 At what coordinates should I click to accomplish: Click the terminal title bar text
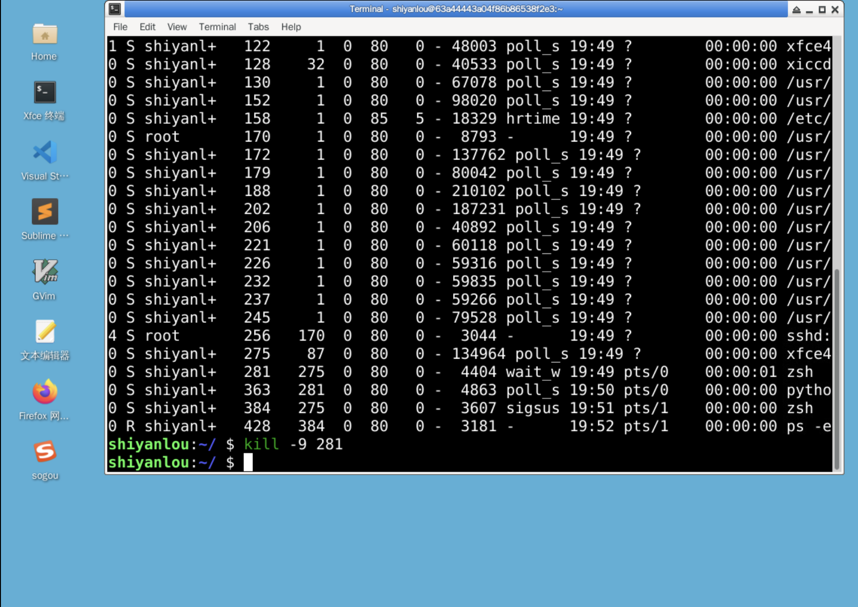coord(456,9)
